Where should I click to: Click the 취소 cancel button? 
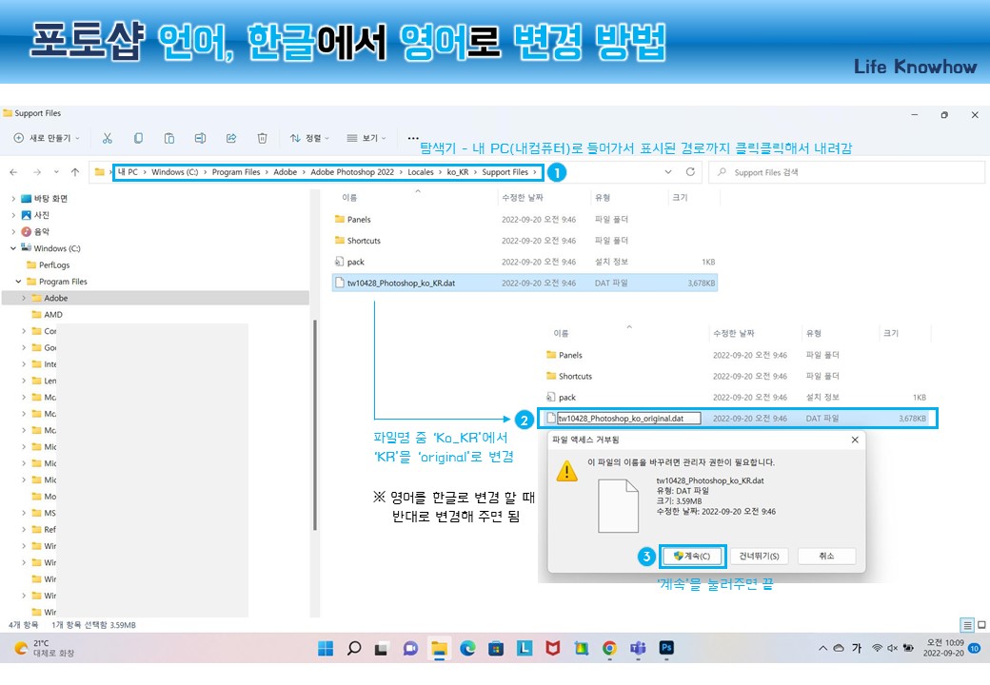pyautogui.click(x=826, y=556)
